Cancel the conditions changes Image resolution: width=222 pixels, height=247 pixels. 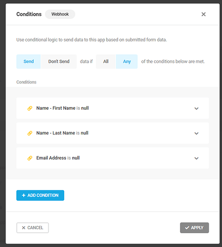[x=33, y=228]
